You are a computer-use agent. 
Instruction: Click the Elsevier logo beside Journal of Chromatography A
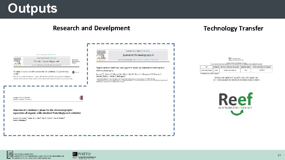(x=101, y=55)
